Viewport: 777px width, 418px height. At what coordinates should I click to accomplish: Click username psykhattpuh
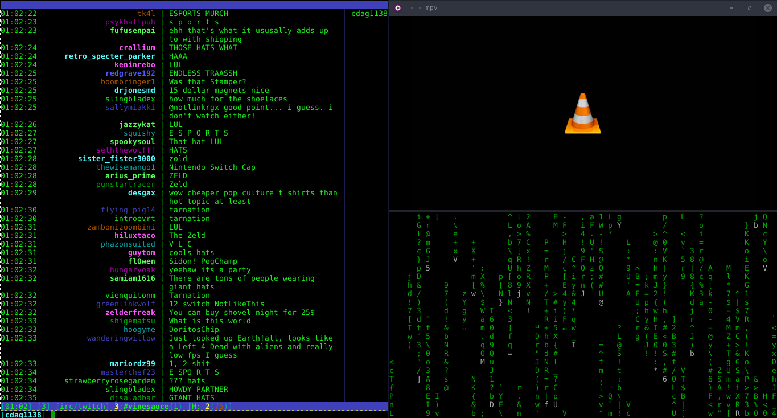pos(130,22)
